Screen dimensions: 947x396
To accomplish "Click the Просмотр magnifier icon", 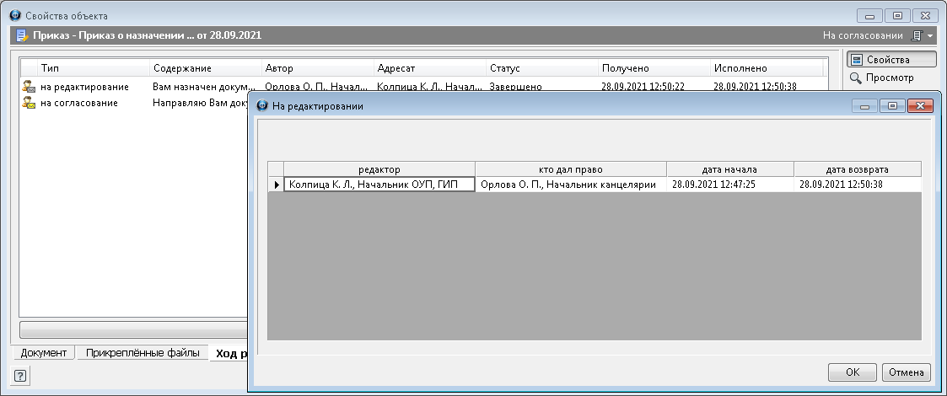I will coord(856,78).
